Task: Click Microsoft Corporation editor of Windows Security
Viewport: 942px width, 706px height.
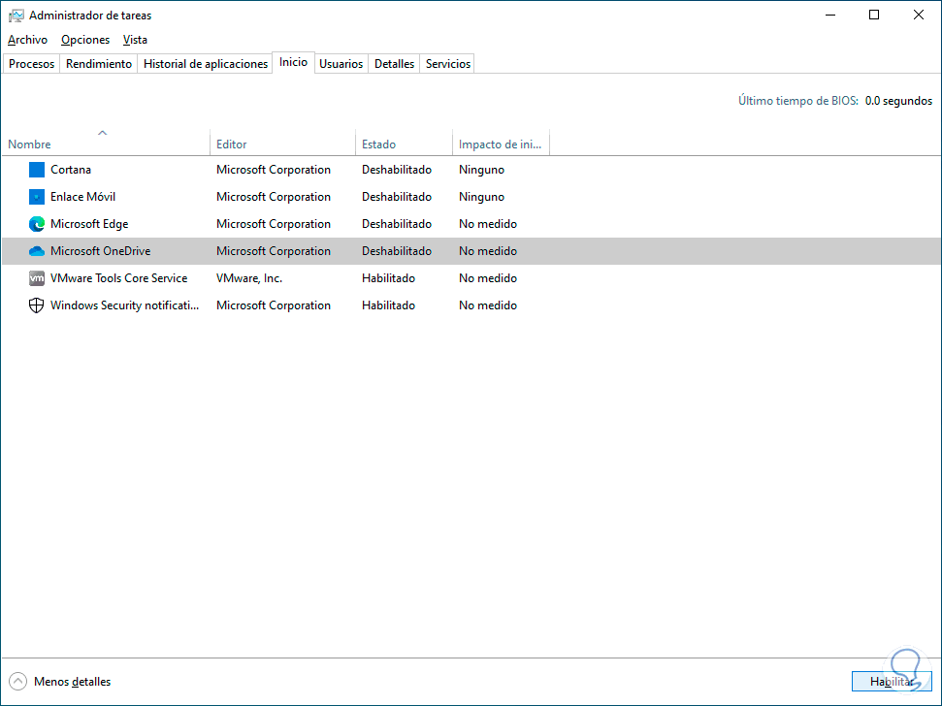Action: 274,305
